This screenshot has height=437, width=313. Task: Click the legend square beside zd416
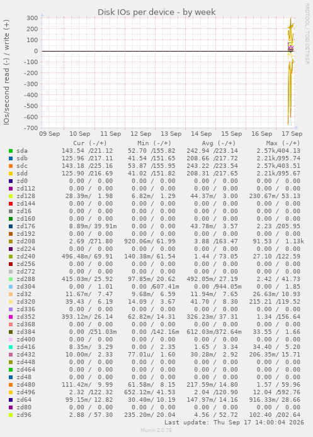click(x=11, y=347)
